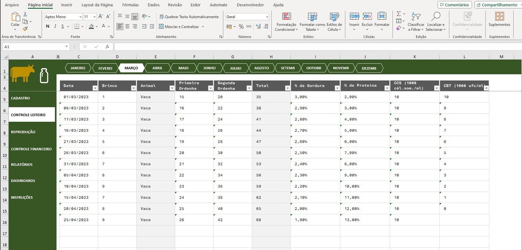Viewport: 522px width, 250px height.
Task: Click the Inserir cells icon
Action: (x=354, y=17)
